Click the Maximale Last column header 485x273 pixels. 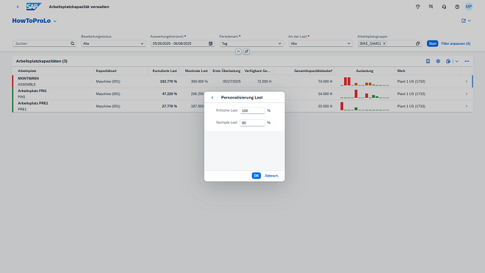click(x=195, y=71)
